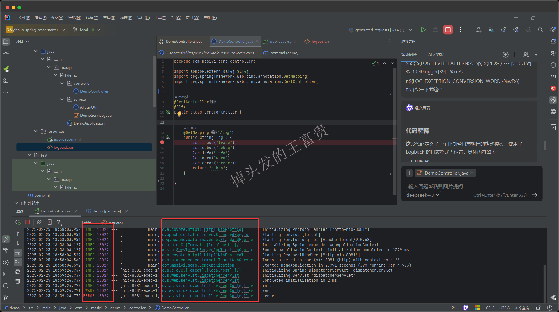Click CRLF line separator in status bar
The height and width of the screenshot is (312, 559).
tap(490, 308)
